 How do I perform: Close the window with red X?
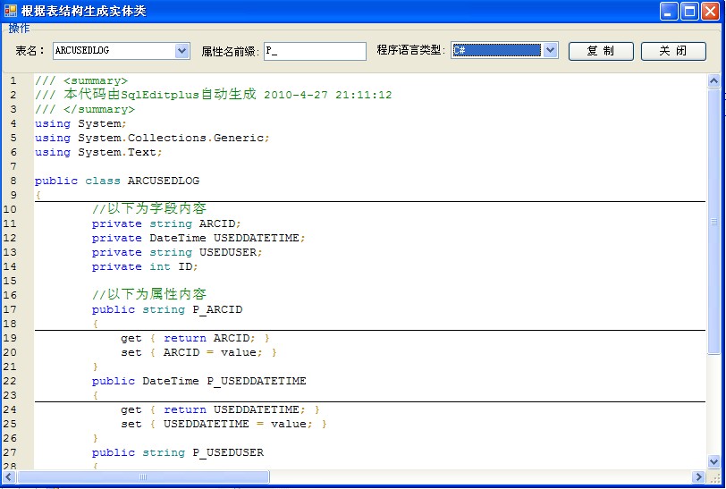tap(710, 11)
